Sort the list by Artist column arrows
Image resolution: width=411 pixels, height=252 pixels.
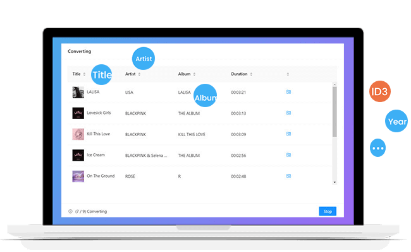coord(139,74)
